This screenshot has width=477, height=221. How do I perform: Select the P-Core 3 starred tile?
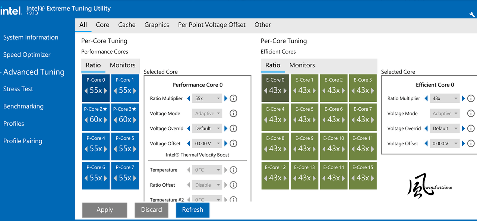(x=125, y=117)
